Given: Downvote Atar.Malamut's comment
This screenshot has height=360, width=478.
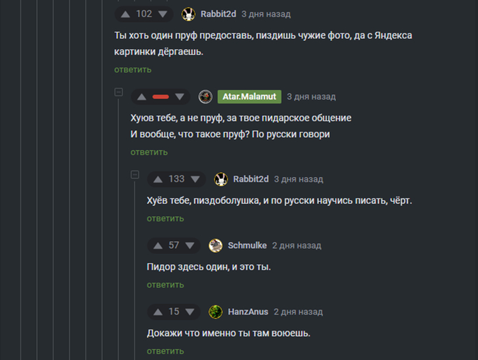Looking at the screenshot, I should click(x=179, y=97).
